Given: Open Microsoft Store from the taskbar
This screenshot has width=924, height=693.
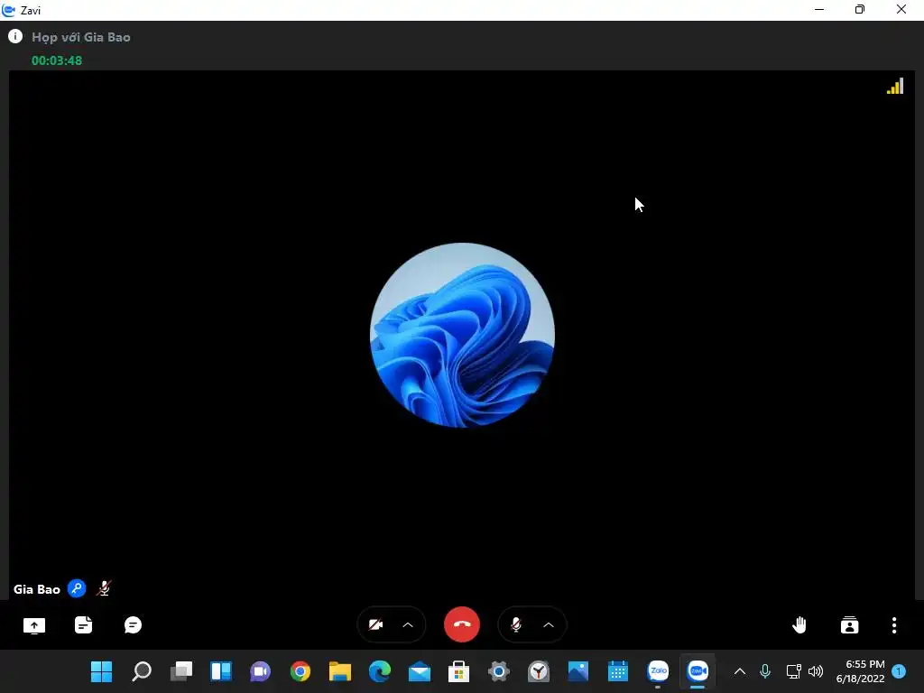Looking at the screenshot, I should 458,671.
